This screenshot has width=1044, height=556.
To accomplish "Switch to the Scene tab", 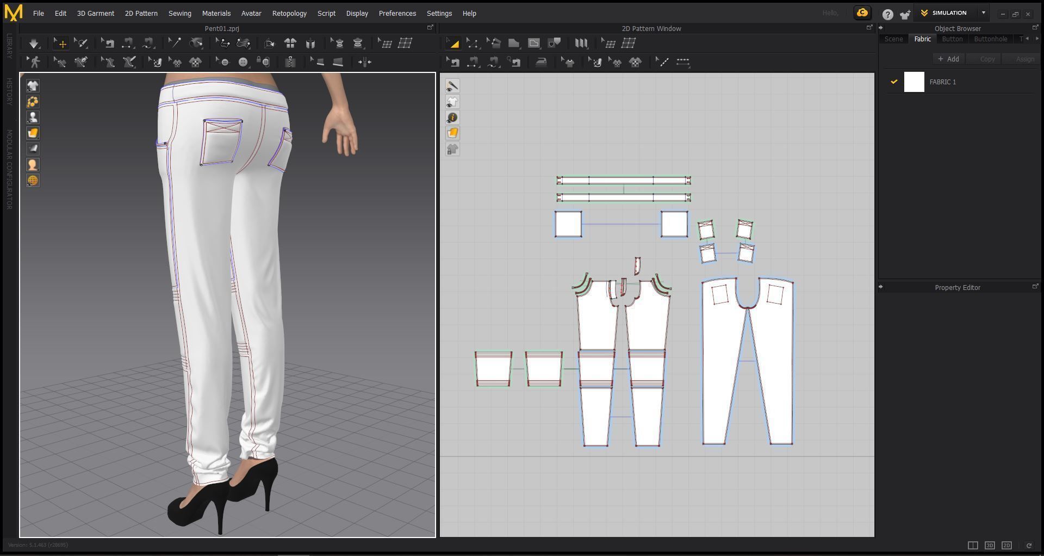I will 893,39.
